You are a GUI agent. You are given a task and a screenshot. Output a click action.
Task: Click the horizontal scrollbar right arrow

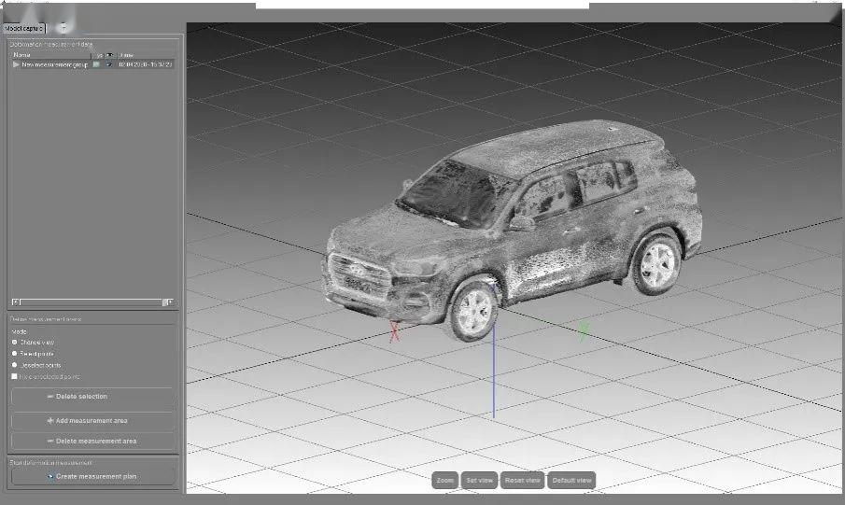point(169,302)
